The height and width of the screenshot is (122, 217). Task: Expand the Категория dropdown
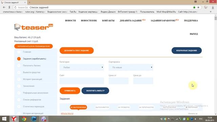tap(82, 67)
